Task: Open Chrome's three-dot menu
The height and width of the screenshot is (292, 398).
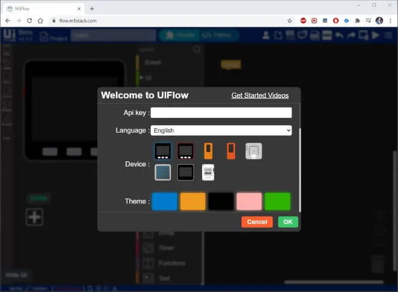Action: [391, 21]
